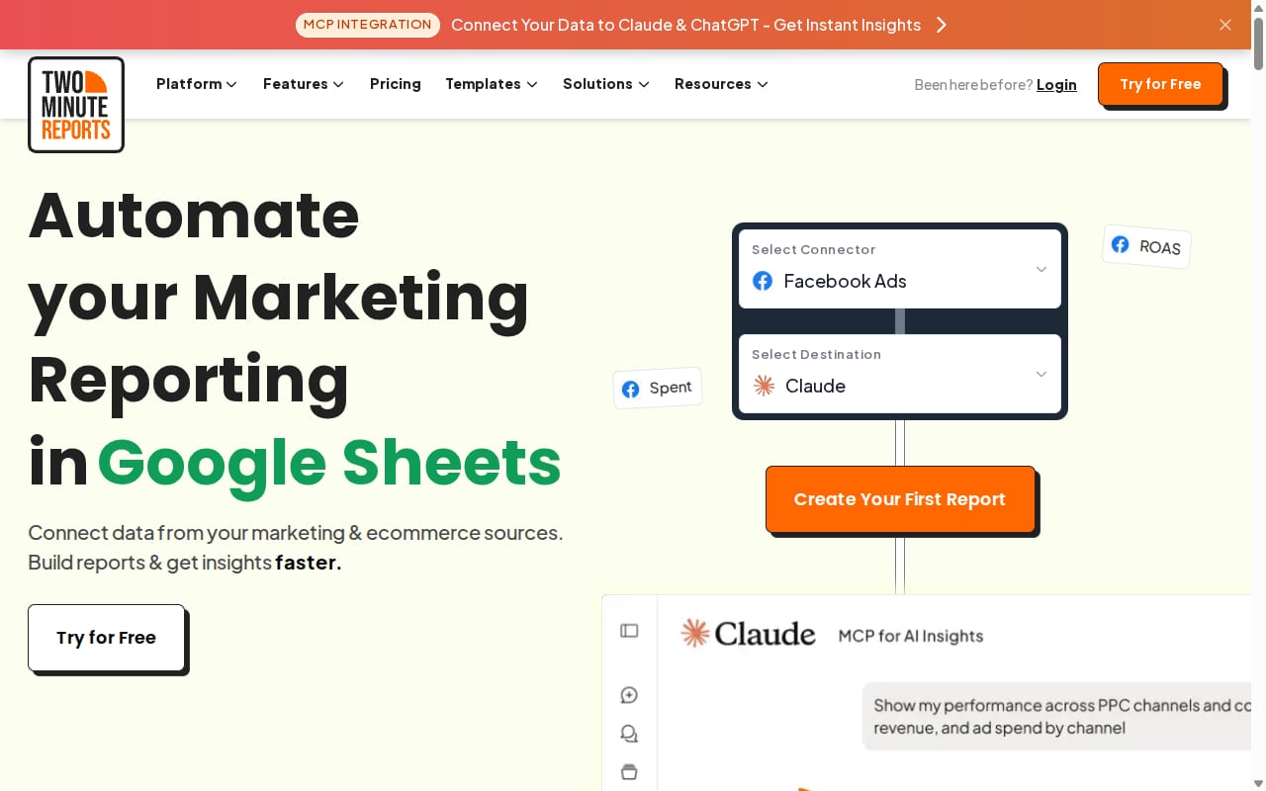Click the "Build reports & get insights faster." text

coord(185,563)
